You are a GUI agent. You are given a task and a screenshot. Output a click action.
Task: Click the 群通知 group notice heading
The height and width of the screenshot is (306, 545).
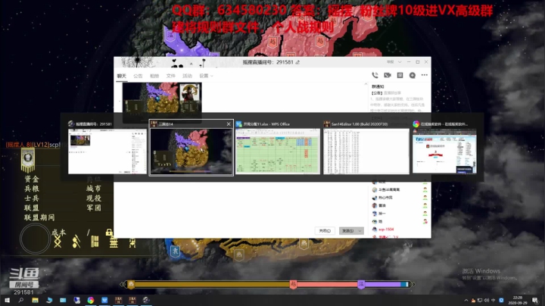(378, 86)
